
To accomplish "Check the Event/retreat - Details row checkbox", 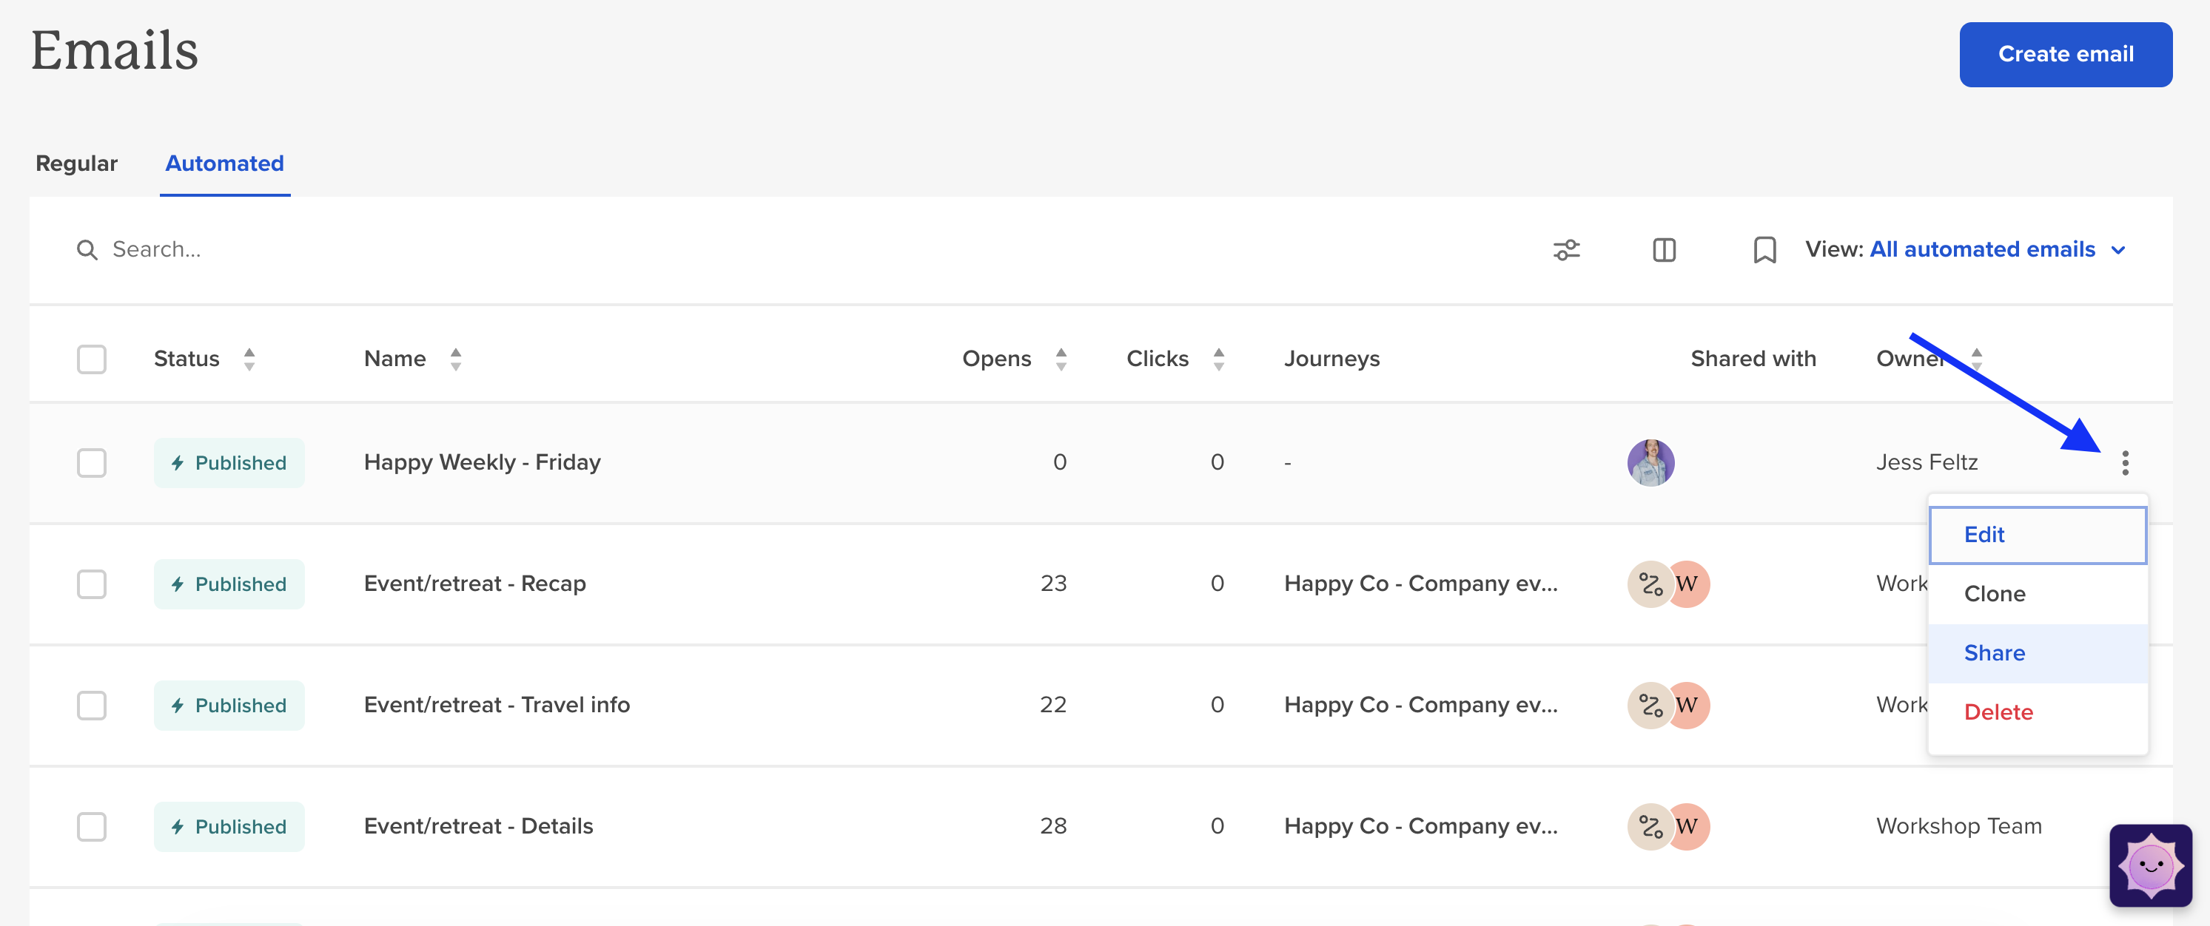I will coord(91,828).
